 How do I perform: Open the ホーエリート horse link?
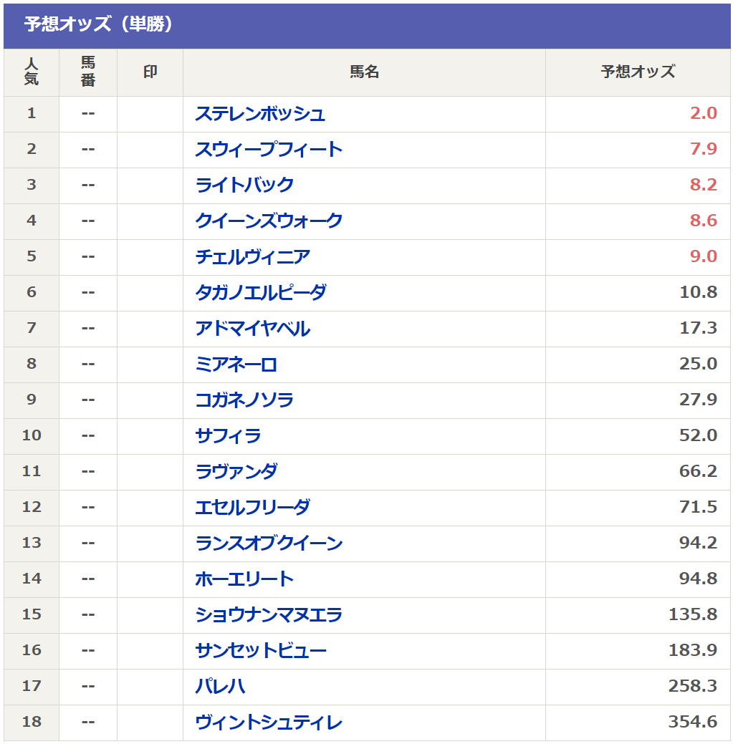[x=244, y=579]
